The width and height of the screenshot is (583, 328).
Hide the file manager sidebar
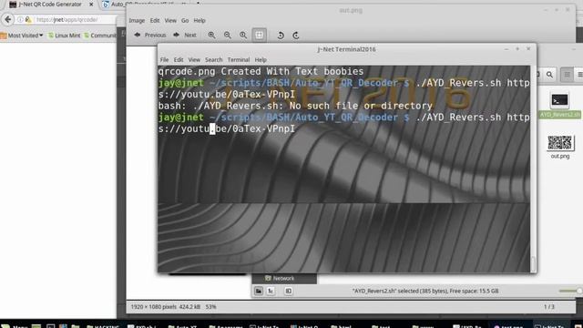coord(288,291)
